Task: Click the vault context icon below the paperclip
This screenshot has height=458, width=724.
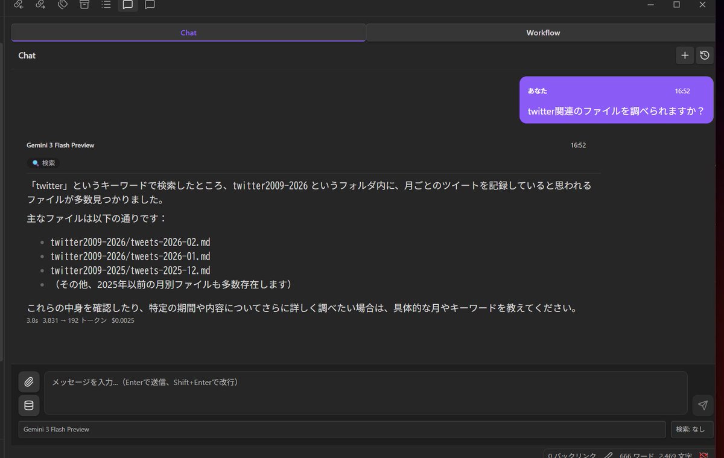Action: point(28,406)
